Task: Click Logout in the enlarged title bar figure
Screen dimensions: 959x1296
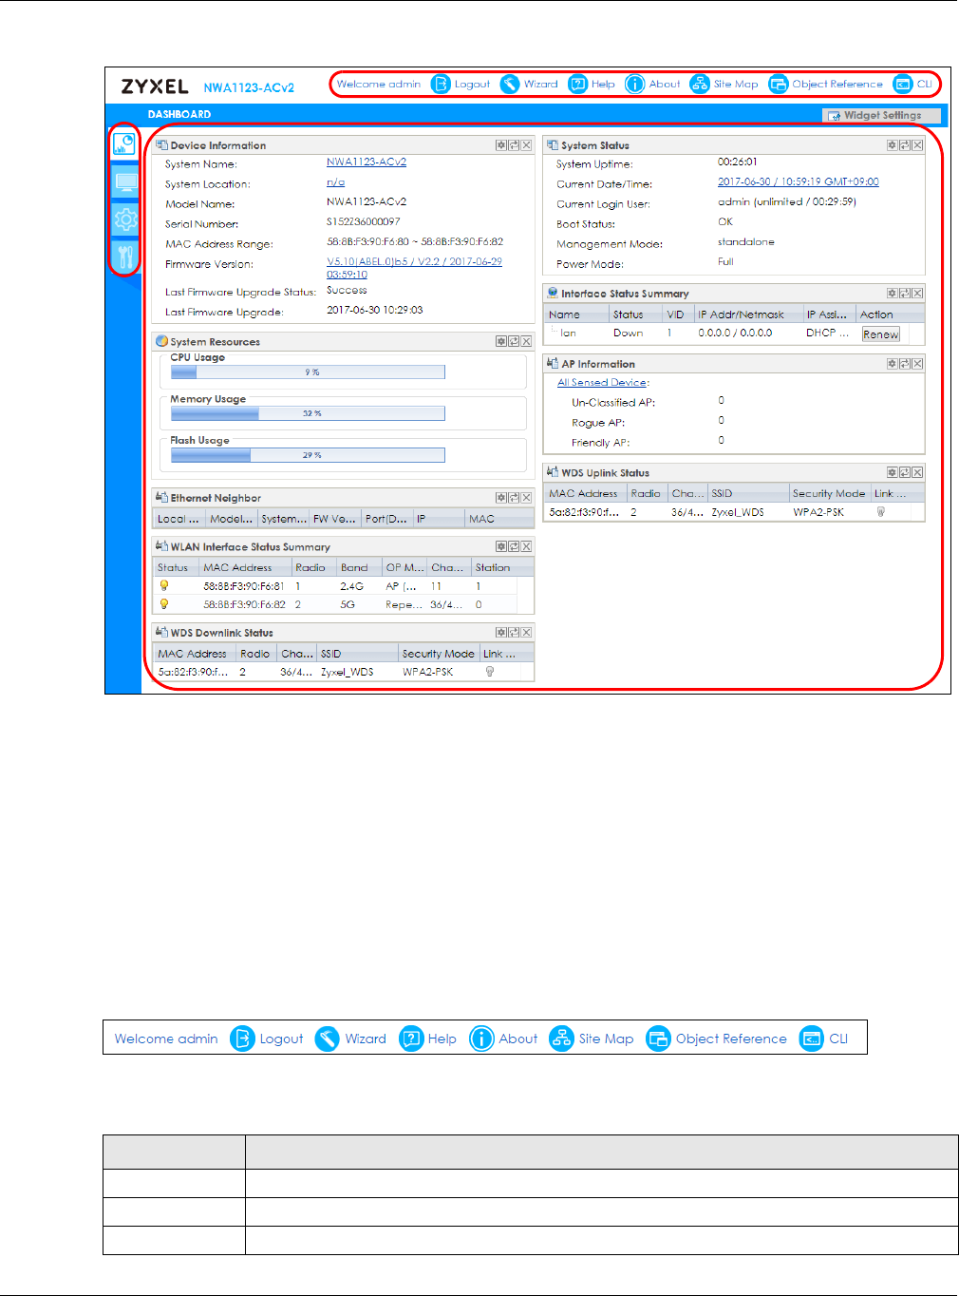Action: (268, 1039)
